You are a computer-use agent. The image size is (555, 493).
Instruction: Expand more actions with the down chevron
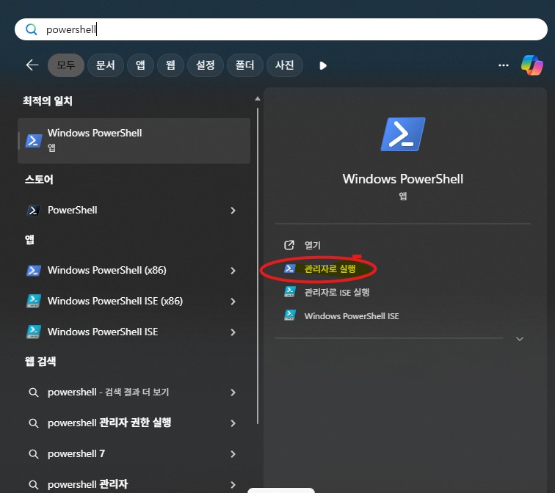coord(520,339)
